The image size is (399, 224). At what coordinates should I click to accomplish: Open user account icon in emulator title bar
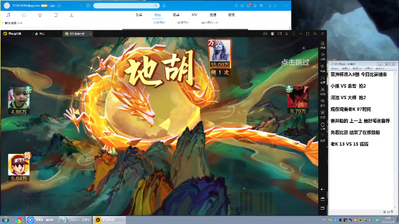272,33
